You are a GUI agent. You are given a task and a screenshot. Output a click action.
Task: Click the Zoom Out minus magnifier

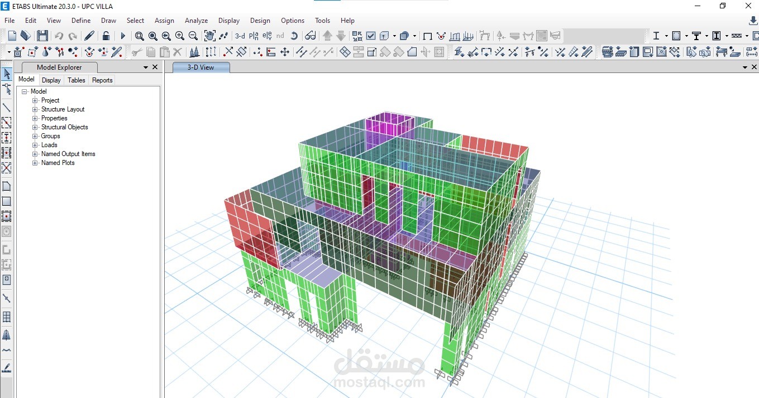tap(193, 36)
